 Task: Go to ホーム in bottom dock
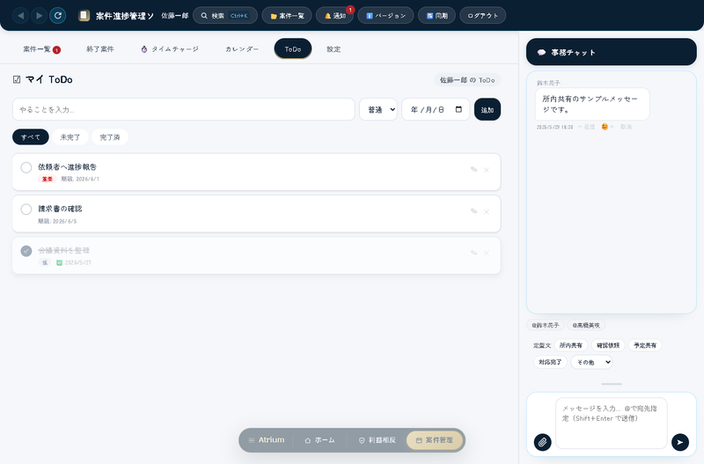319,440
